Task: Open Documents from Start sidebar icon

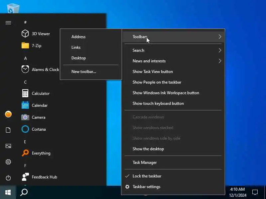Action: coord(8,130)
